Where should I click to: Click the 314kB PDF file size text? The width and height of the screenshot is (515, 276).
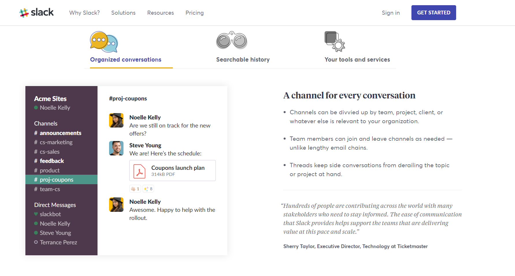tap(163, 174)
